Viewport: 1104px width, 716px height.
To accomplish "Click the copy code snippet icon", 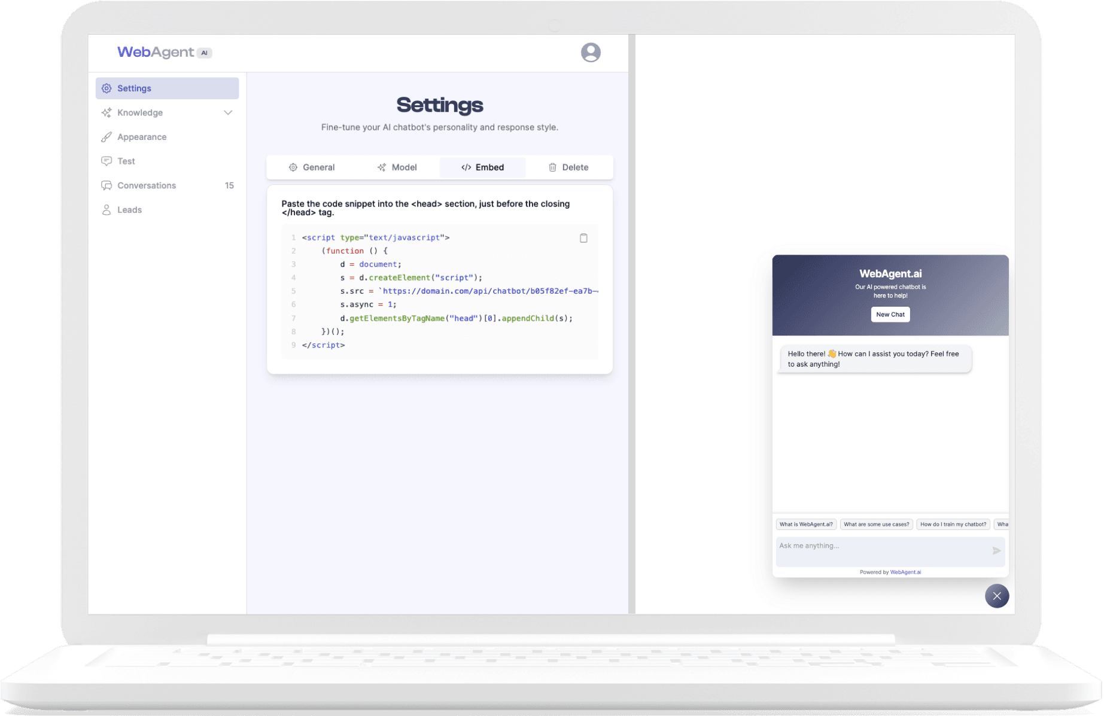I will pos(583,237).
